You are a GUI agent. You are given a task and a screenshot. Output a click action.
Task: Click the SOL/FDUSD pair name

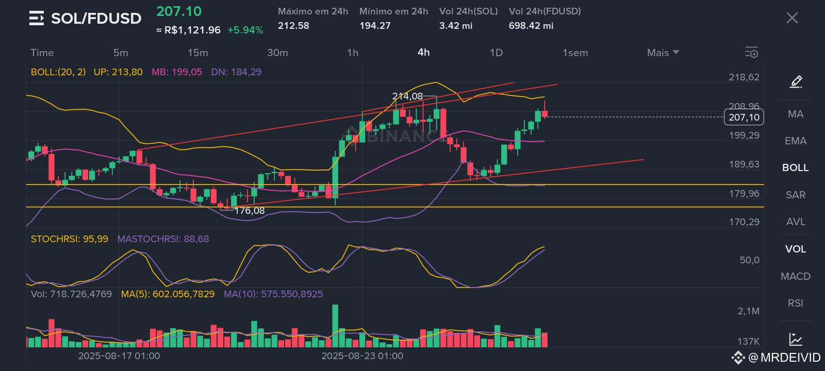[x=96, y=19]
